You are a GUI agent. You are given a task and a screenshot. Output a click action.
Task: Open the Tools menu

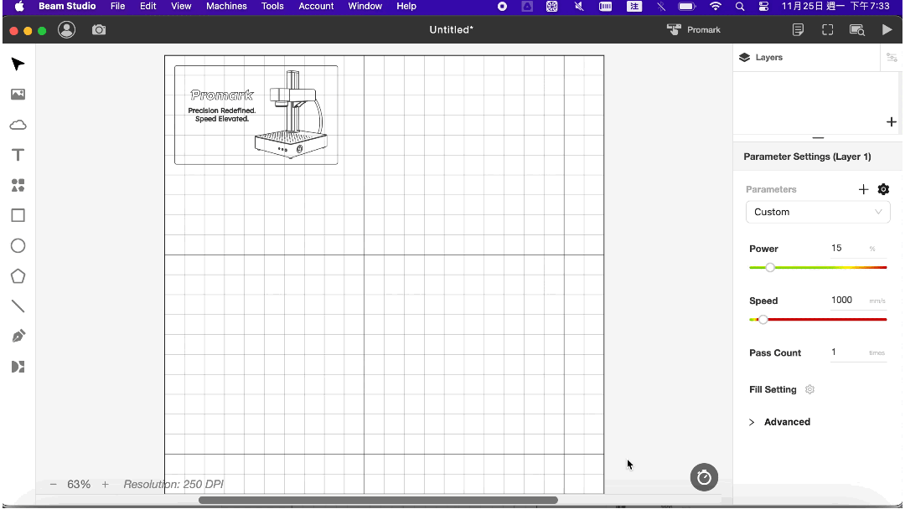click(x=272, y=7)
